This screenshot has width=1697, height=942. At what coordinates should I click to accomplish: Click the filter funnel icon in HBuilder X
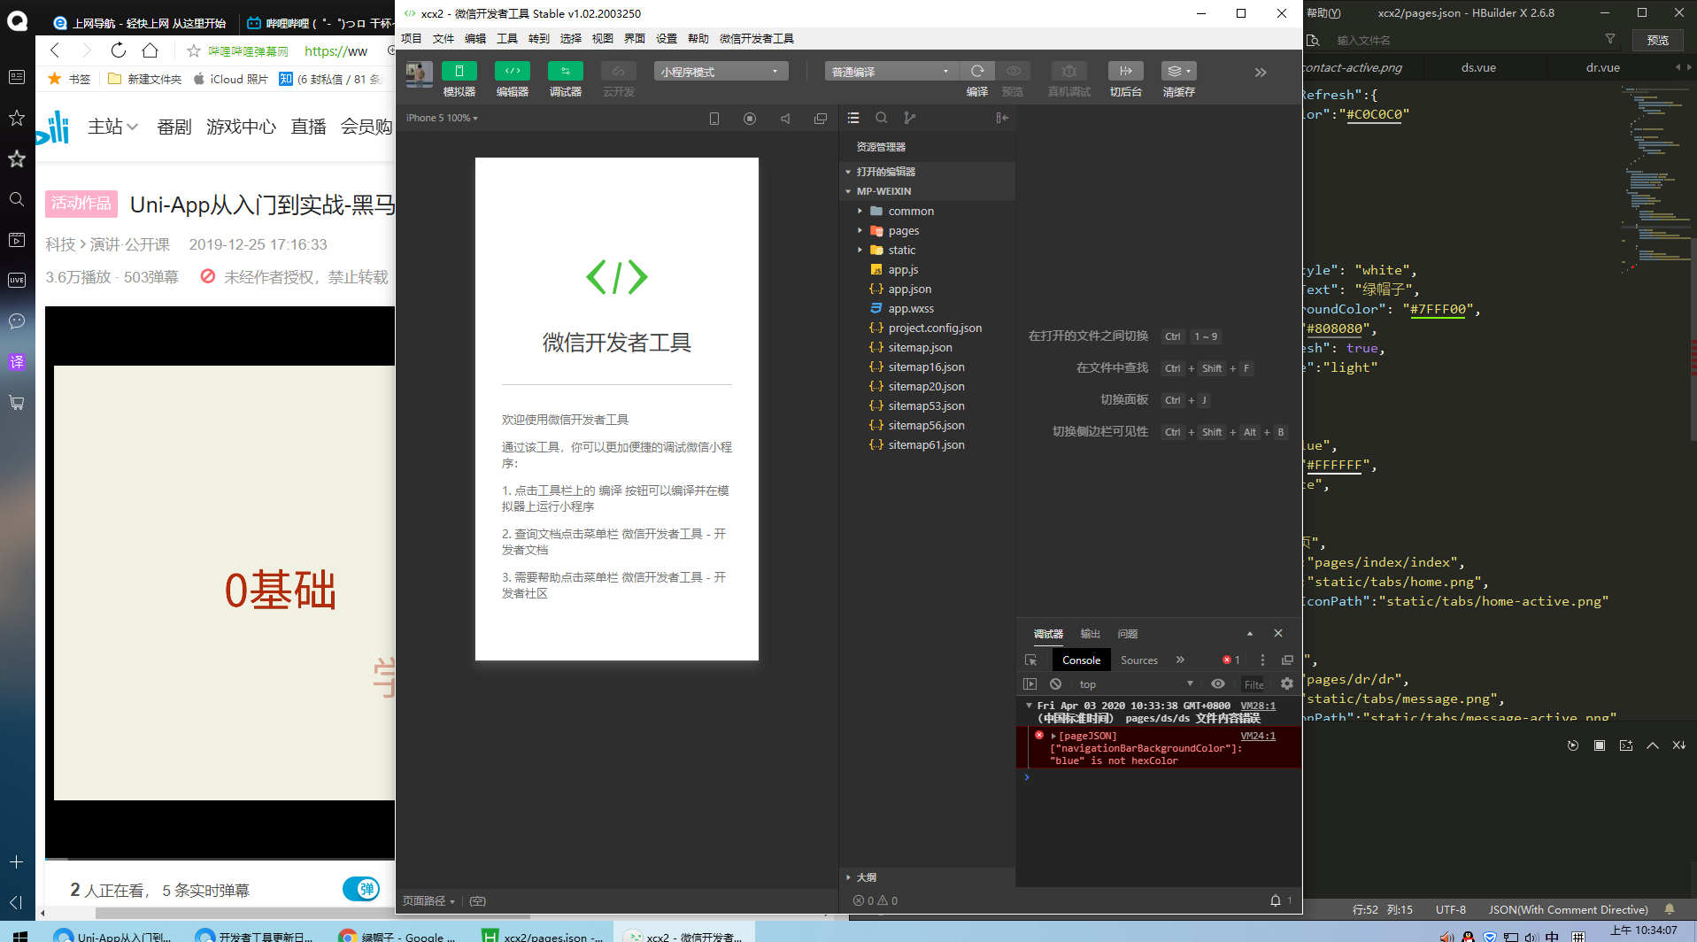point(1610,39)
